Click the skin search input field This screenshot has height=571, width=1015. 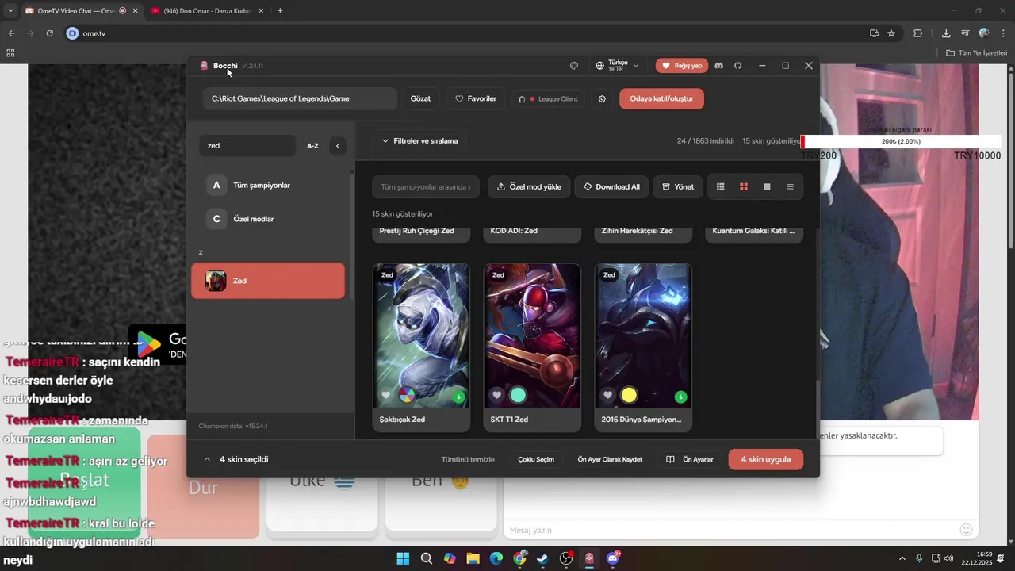[426, 187]
